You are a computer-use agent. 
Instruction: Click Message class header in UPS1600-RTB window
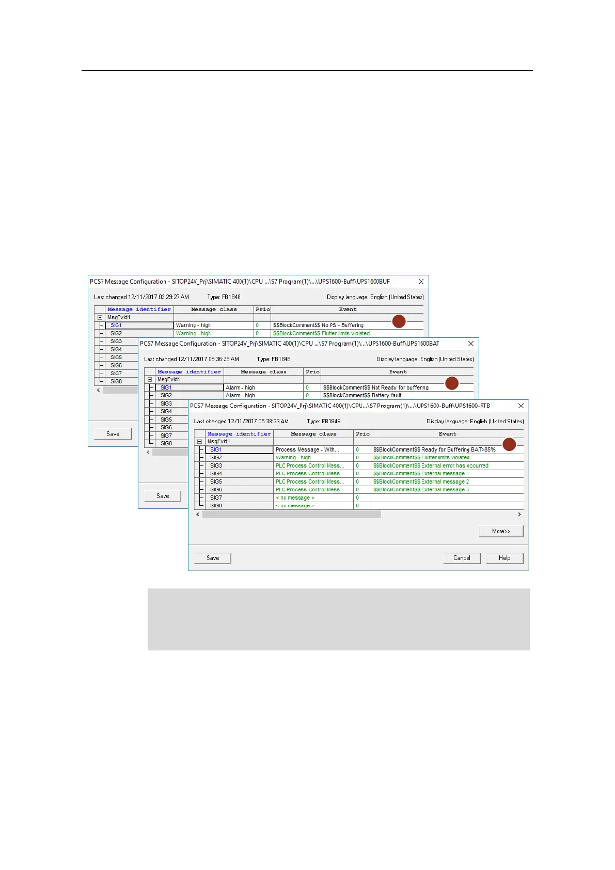tap(313, 434)
